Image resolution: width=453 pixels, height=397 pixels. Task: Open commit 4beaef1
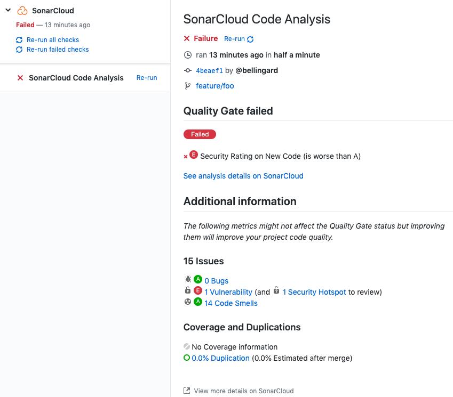pyautogui.click(x=210, y=71)
